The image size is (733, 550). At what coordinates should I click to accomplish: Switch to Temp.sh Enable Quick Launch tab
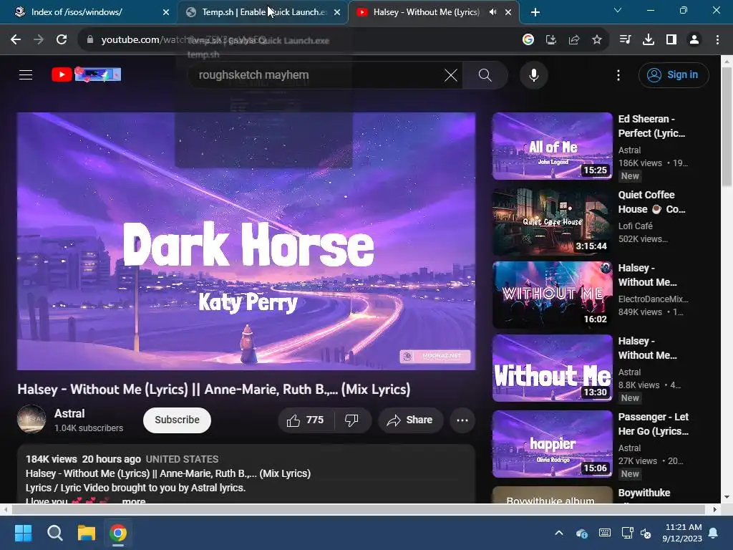point(263,12)
